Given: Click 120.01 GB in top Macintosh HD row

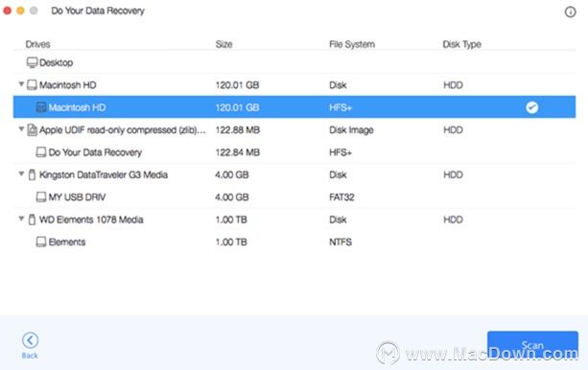Looking at the screenshot, I should tap(237, 85).
